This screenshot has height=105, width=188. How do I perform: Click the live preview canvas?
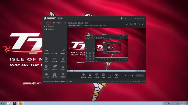pyautogui.click(x=107, y=50)
